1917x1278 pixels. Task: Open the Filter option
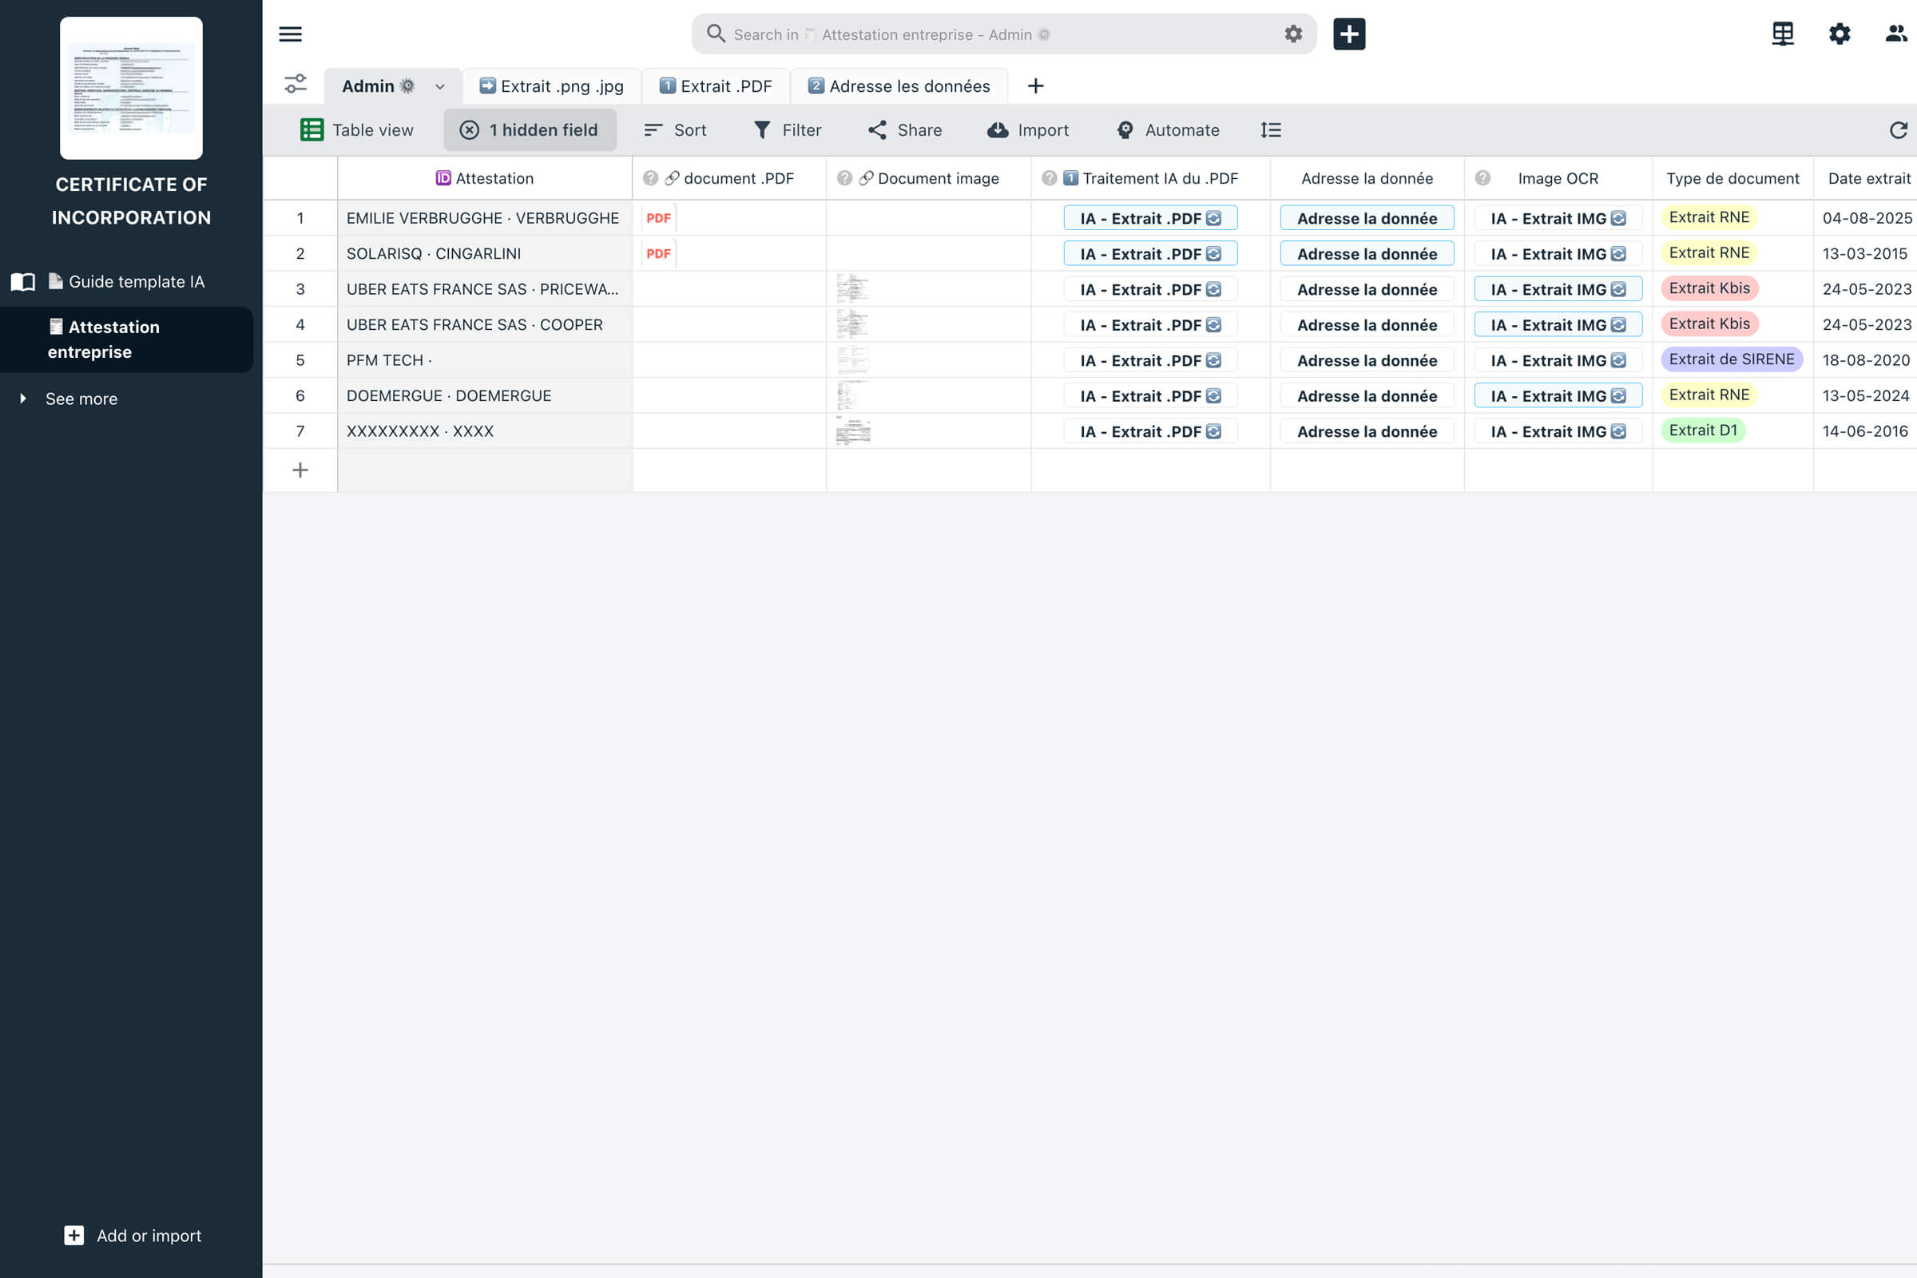(x=788, y=130)
